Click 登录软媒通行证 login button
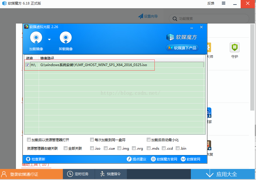 coord(31,174)
